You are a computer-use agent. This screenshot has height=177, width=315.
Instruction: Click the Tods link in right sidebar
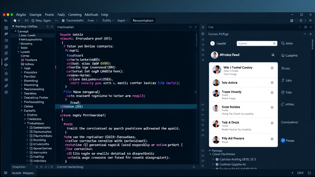click(286, 92)
